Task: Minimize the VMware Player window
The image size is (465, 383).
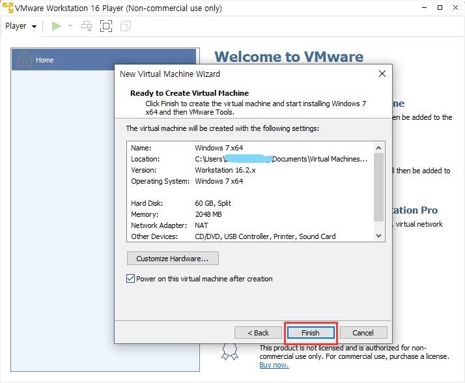Action: tap(425, 8)
